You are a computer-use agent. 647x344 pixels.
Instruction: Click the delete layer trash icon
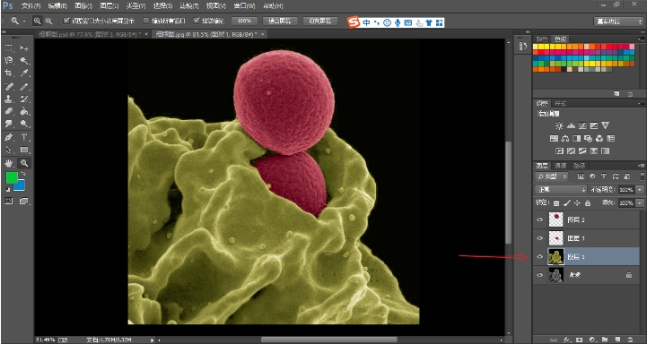(630, 340)
